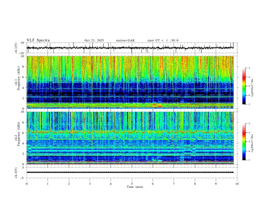Click the date 'Oct. 21, 2025'
Viewport: 267px width, 206px height.
pos(94,40)
